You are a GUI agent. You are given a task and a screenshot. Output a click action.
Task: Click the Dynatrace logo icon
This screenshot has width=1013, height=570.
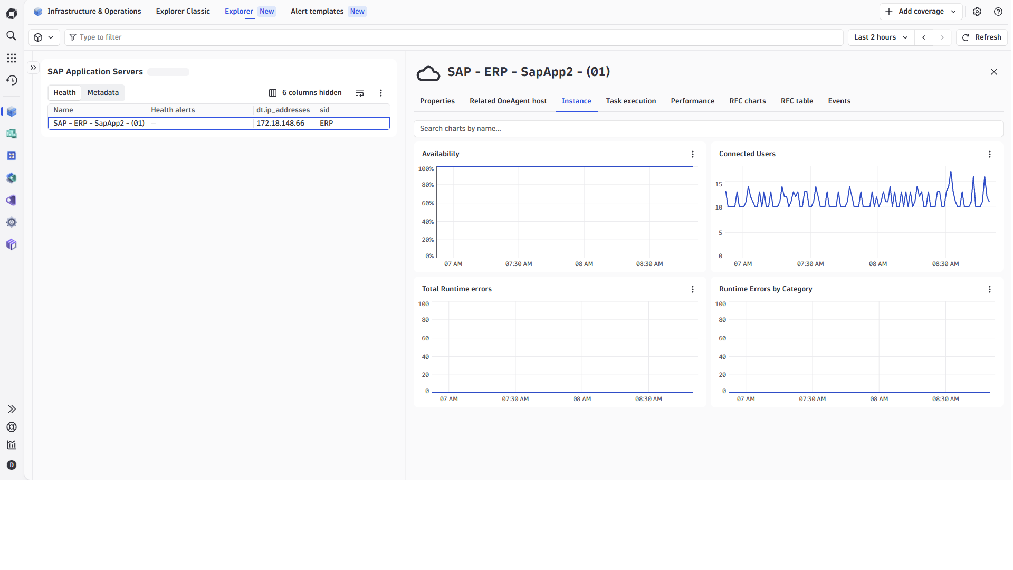(12, 13)
